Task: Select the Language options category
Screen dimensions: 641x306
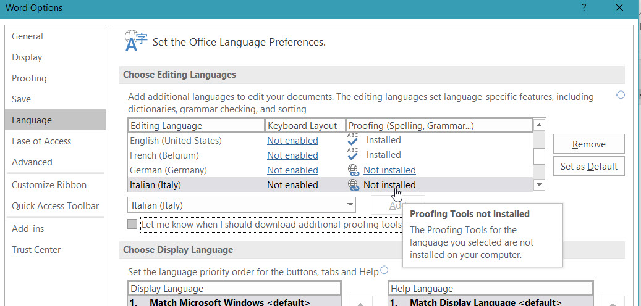Action: pos(55,120)
